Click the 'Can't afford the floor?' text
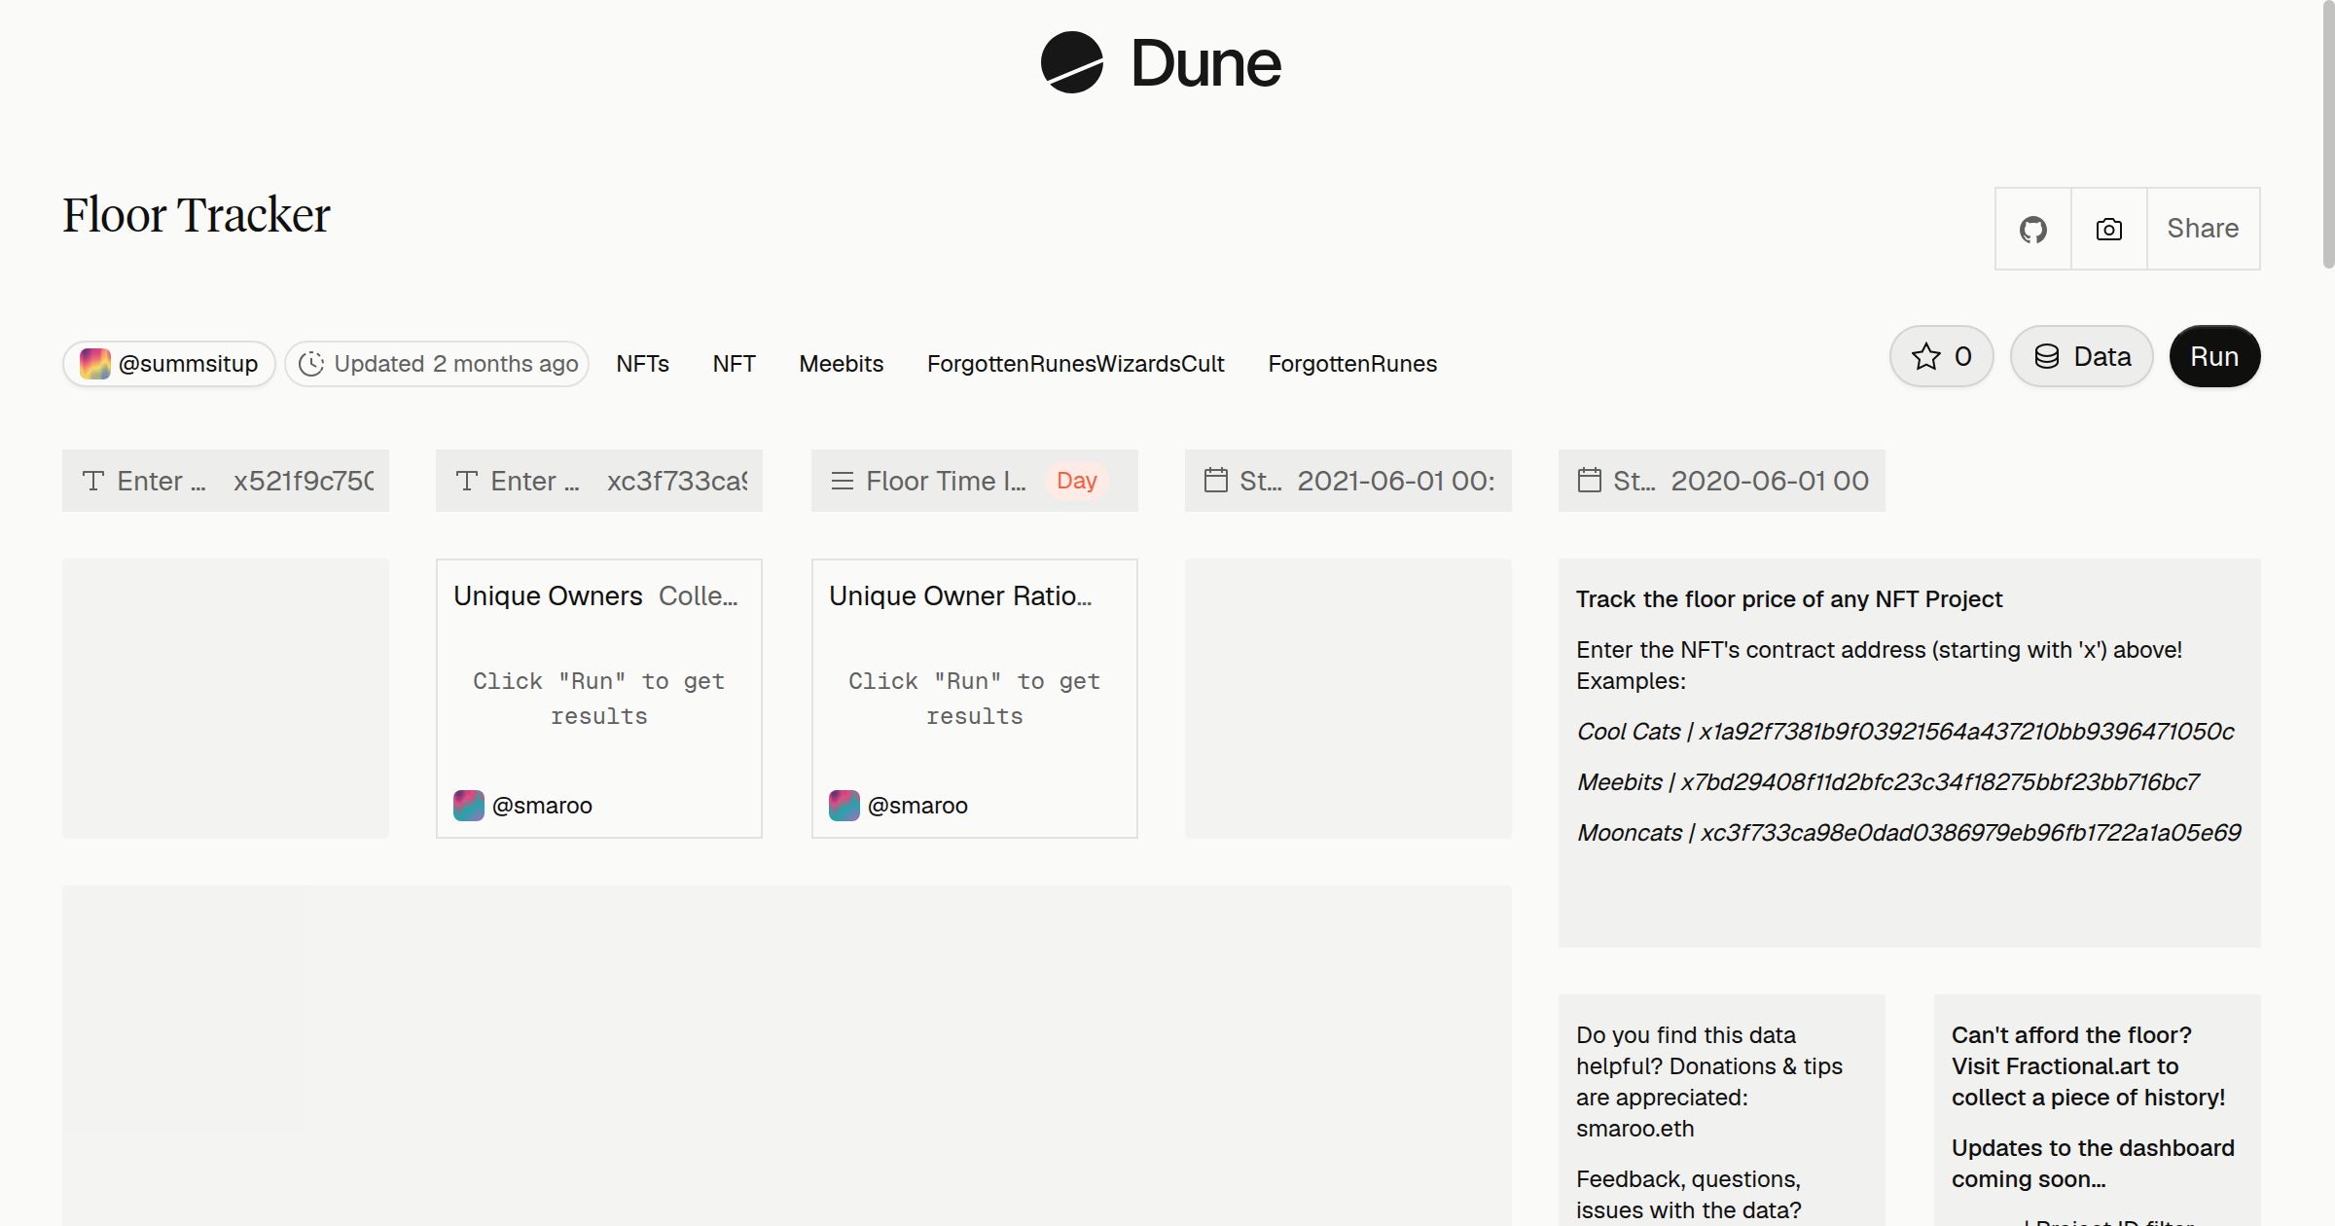Screen dimensions: 2335x1226 click(2071, 1035)
